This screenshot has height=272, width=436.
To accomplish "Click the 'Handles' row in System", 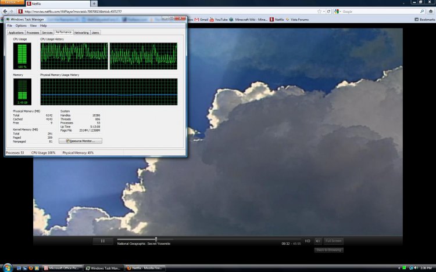I will click(80, 115).
